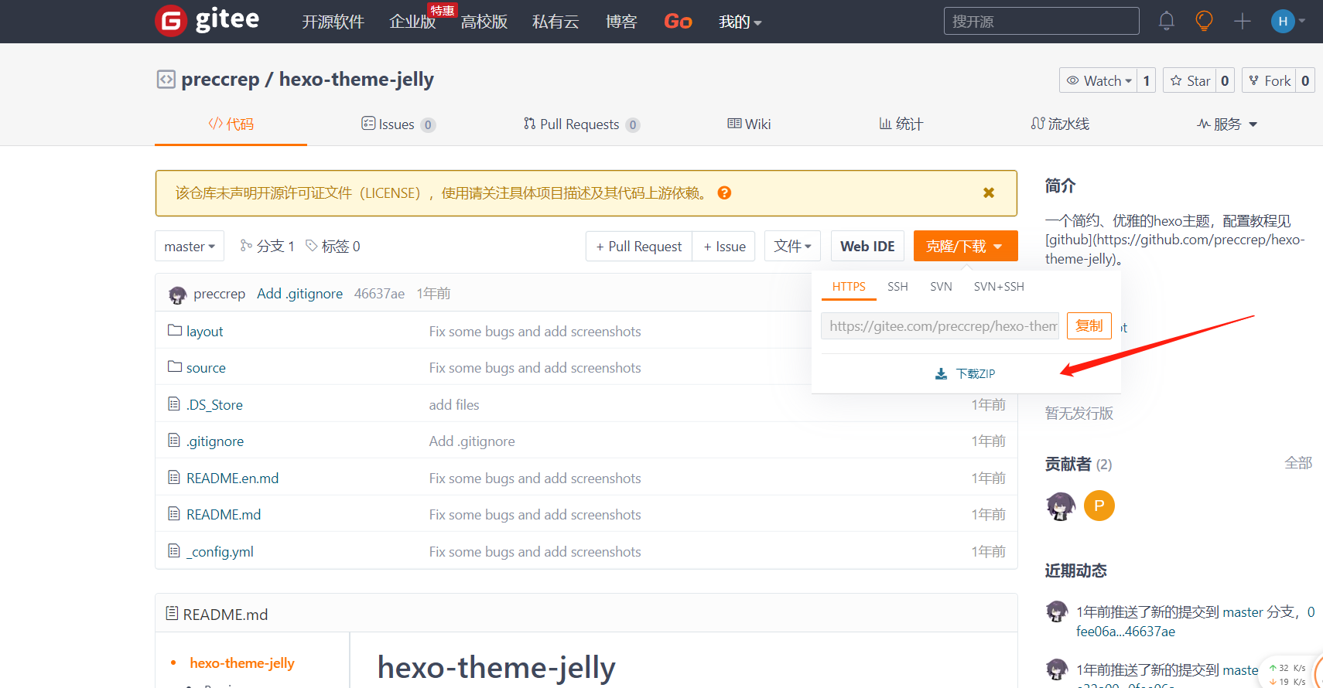
Task: Click the orange help question mark icon
Action: [x=724, y=193]
